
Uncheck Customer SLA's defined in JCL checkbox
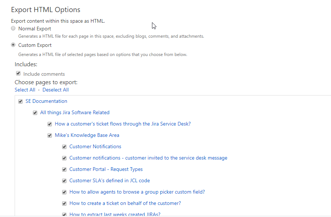click(x=64, y=181)
